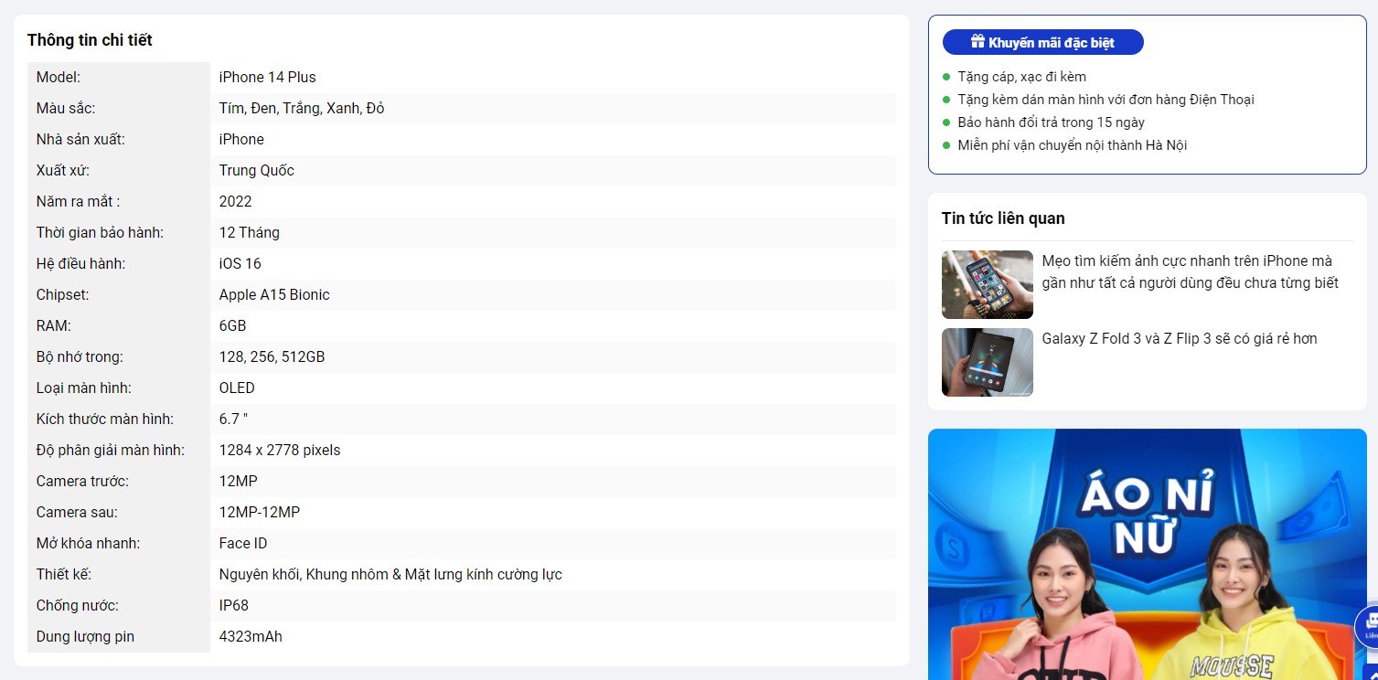Image resolution: width=1378 pixels, height=680 pixels.
Task: Click the '6GB' RAM value
Action: (x=233, y=326)
